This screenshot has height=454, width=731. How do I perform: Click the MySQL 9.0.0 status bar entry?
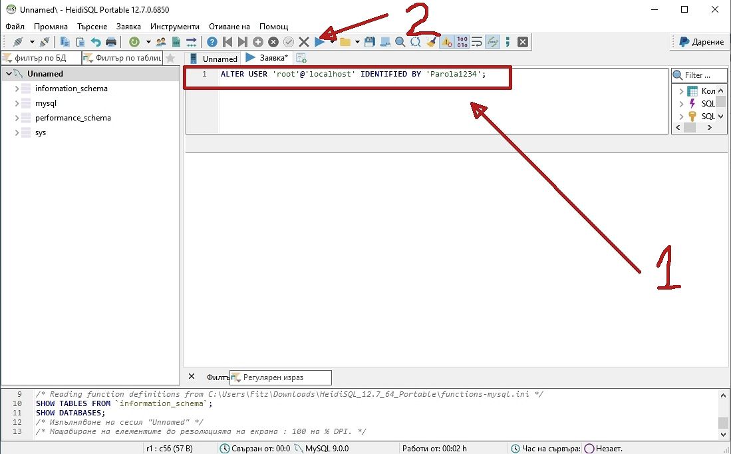tap(322, 449)
